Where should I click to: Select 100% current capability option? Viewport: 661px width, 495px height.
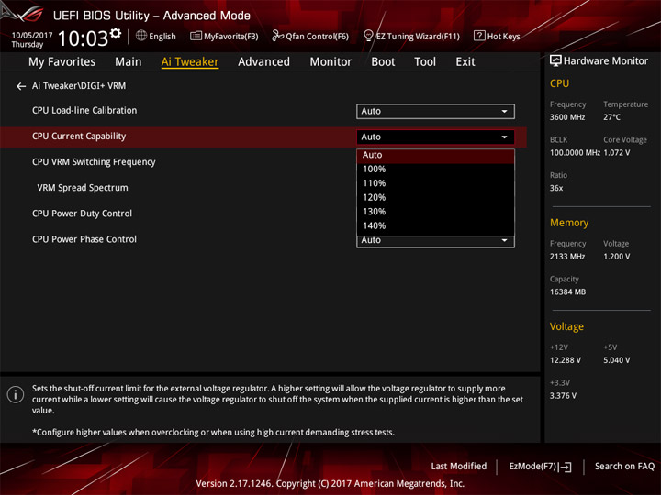[435, 170]
